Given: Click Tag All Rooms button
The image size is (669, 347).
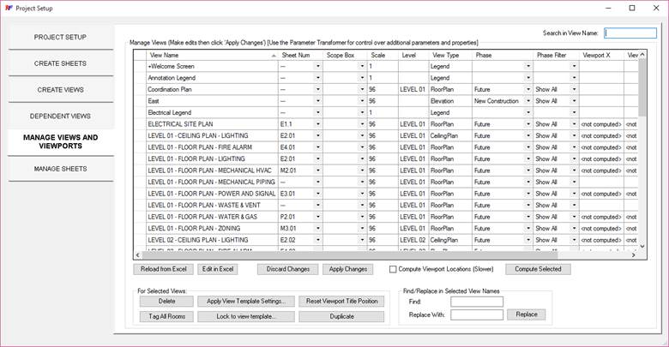Looking at the screenshot, I should [165, 316].
